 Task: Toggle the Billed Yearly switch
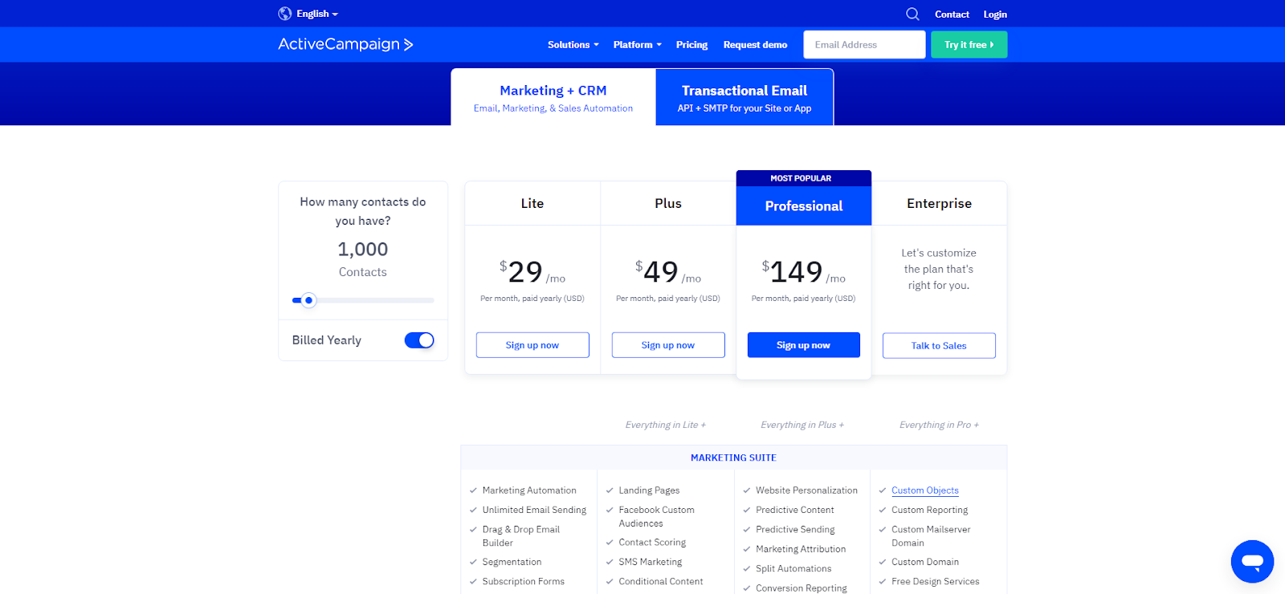tap(419, 340)
